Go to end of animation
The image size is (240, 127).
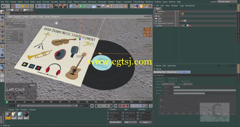click(x=115, y=106)
